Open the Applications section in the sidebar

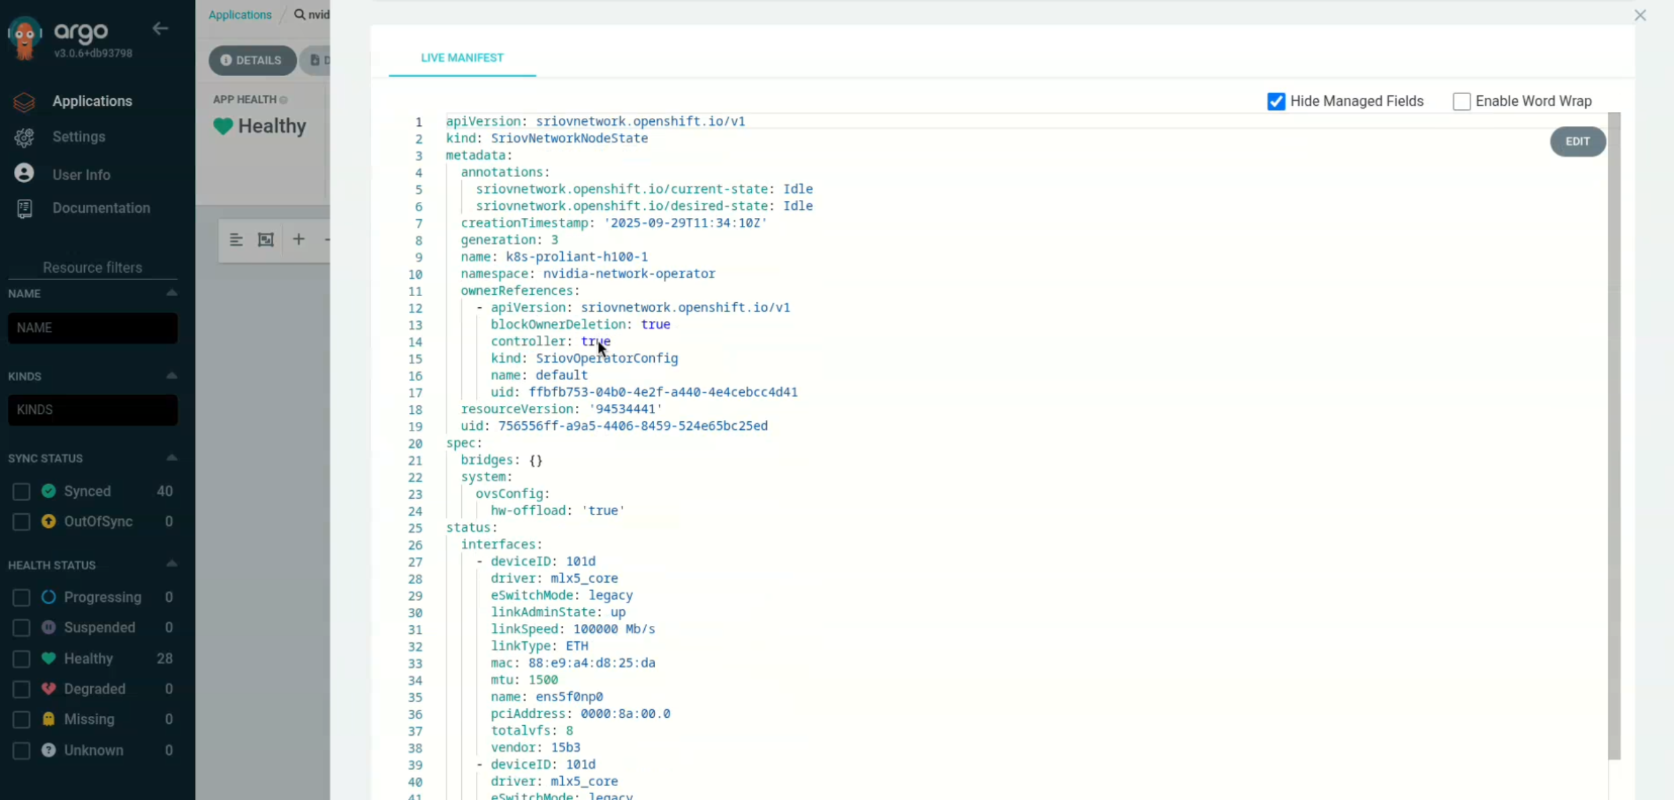tap(91, 101)
